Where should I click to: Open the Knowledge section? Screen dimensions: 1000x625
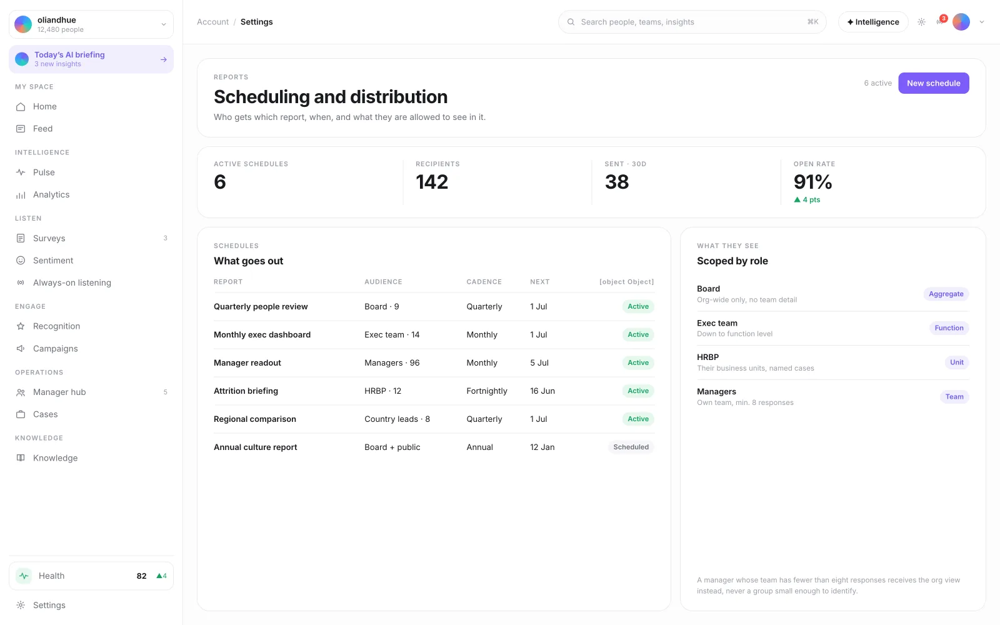pyautogui.click(x=91, y=458)
